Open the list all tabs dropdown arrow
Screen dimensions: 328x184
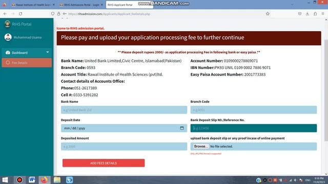click(292, 5)
